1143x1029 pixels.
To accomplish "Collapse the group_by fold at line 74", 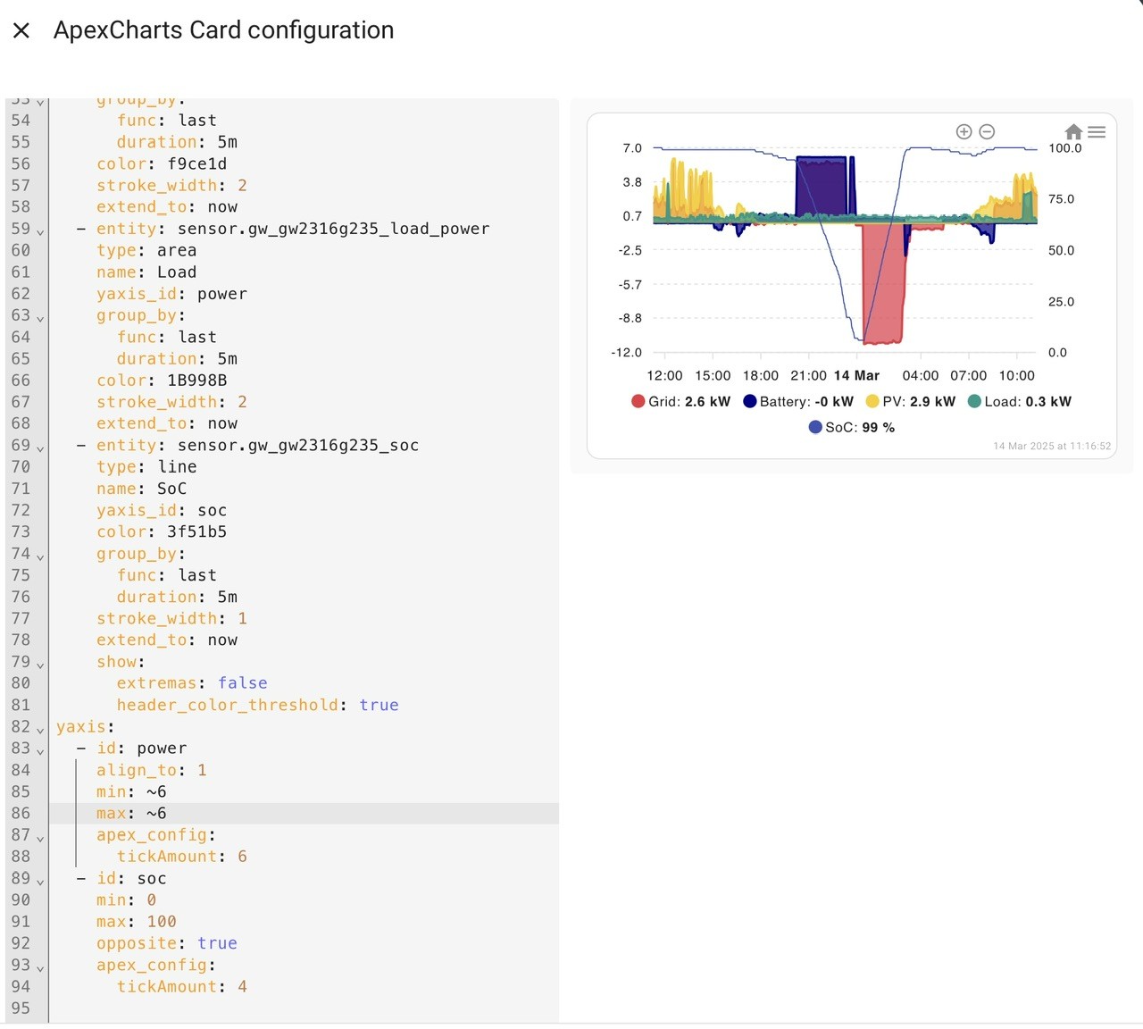I will pos(40,556).
